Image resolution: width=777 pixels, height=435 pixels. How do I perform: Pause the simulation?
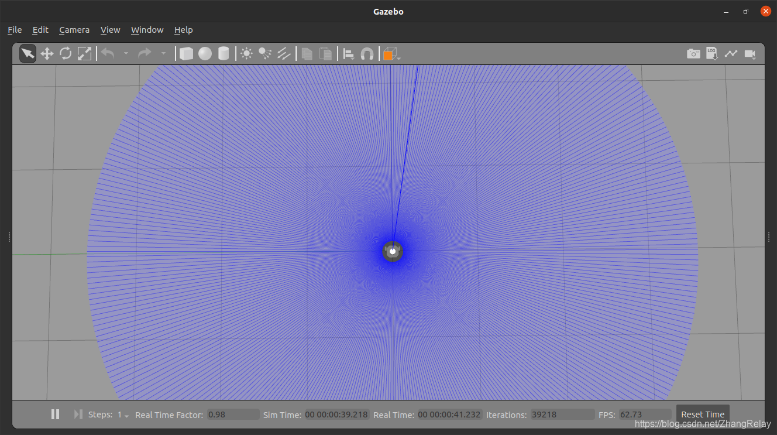55,415
